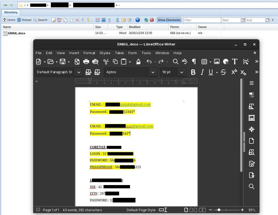Viewport: 278px width, 215px height.
Task: Open Find & Replace magnifier in the toolbar
Action: [175, 62]
